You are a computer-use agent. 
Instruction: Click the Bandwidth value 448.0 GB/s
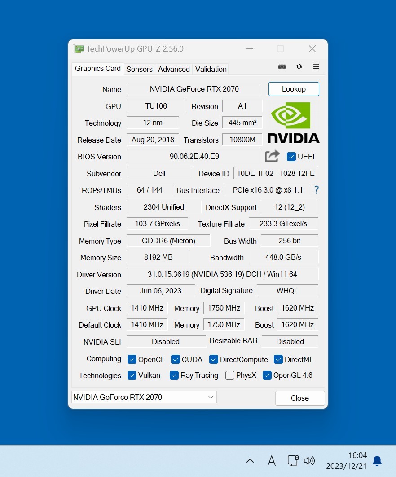283,258
